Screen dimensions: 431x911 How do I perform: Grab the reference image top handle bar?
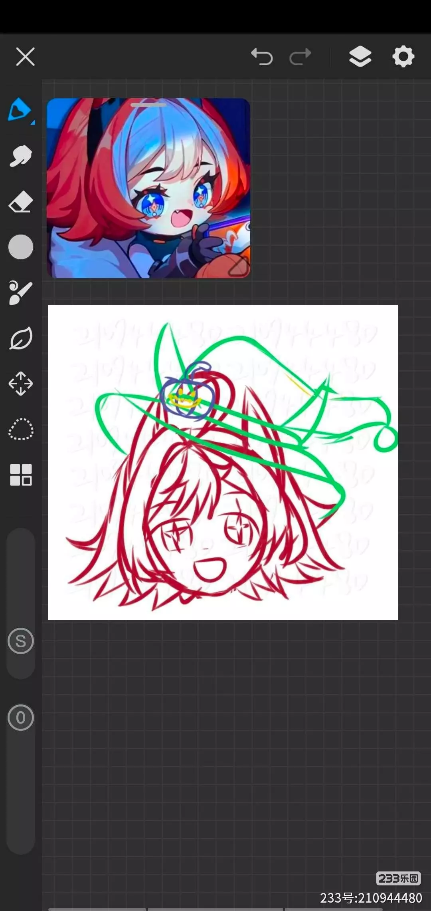tap(148, 105)
